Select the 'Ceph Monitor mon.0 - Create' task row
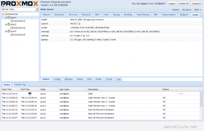 pyautogui.click(x=101, y=102)
